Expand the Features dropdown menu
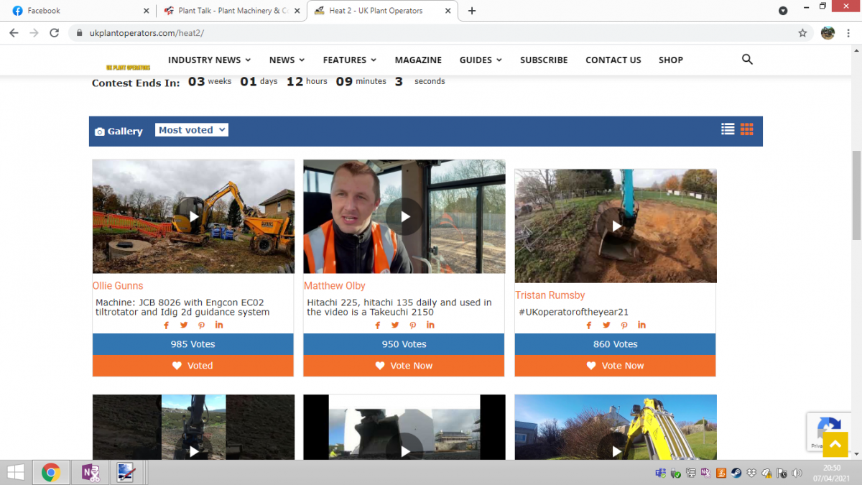This screenshot has width=862, height=485. (x=350, y=60)
